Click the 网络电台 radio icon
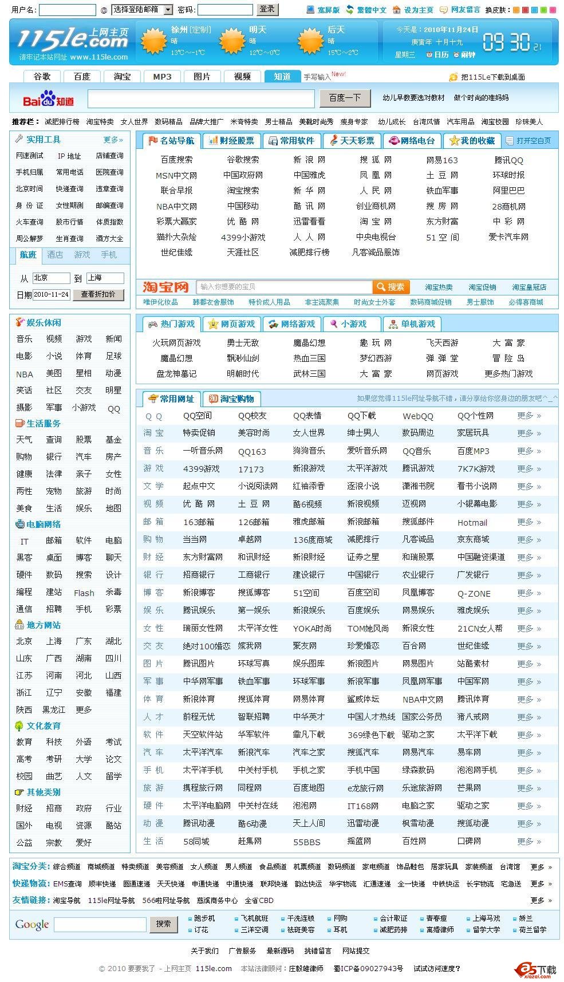564x982 pixels. (x=393, y=140)
